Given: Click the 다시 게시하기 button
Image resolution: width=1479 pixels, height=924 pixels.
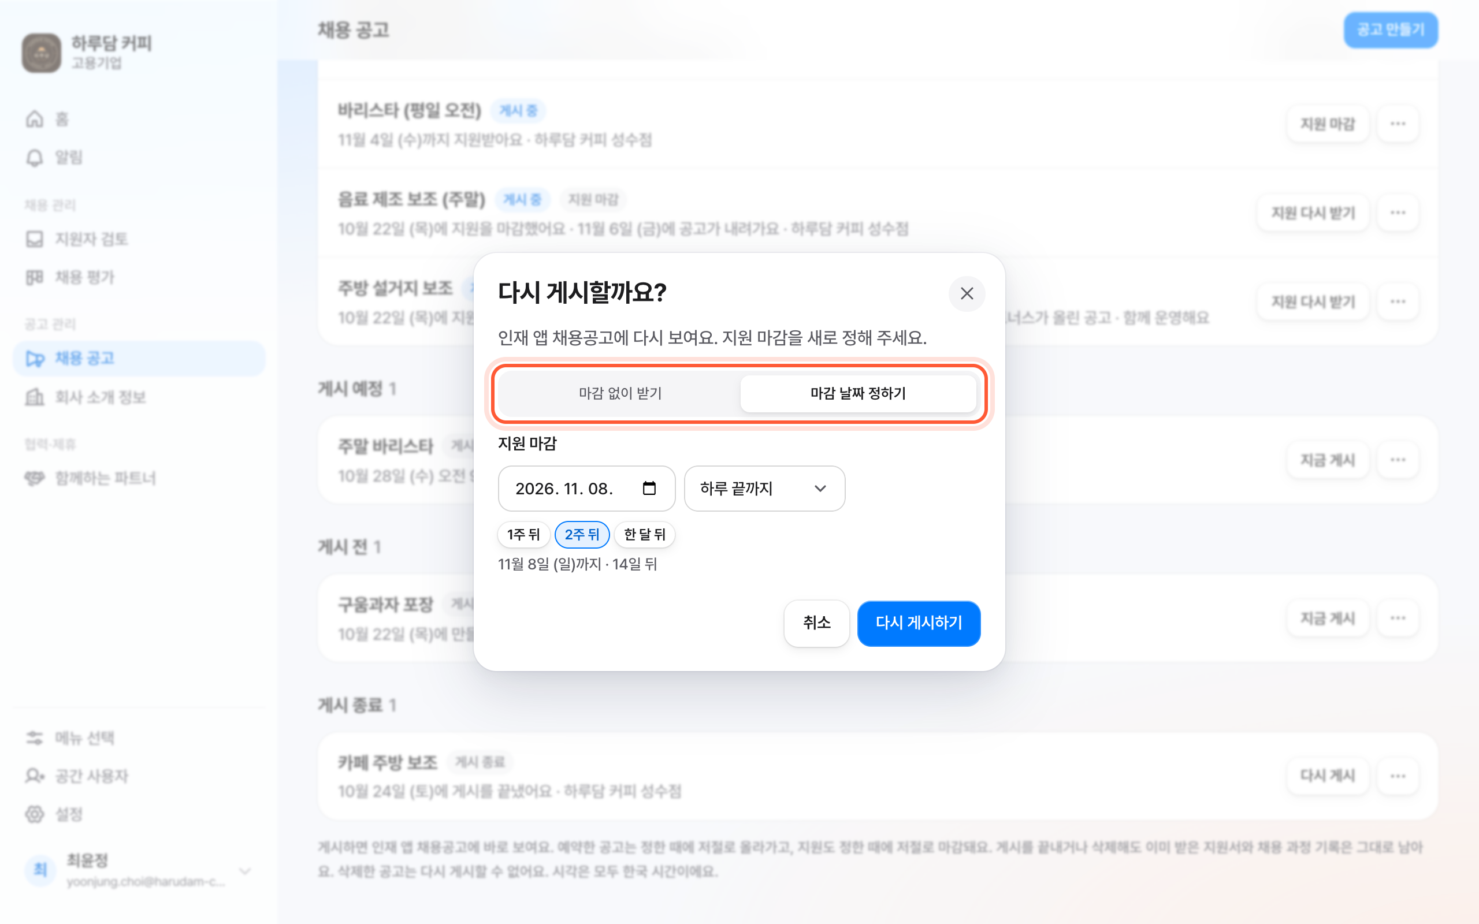Looking at the screenshot, I should [919, 623].
